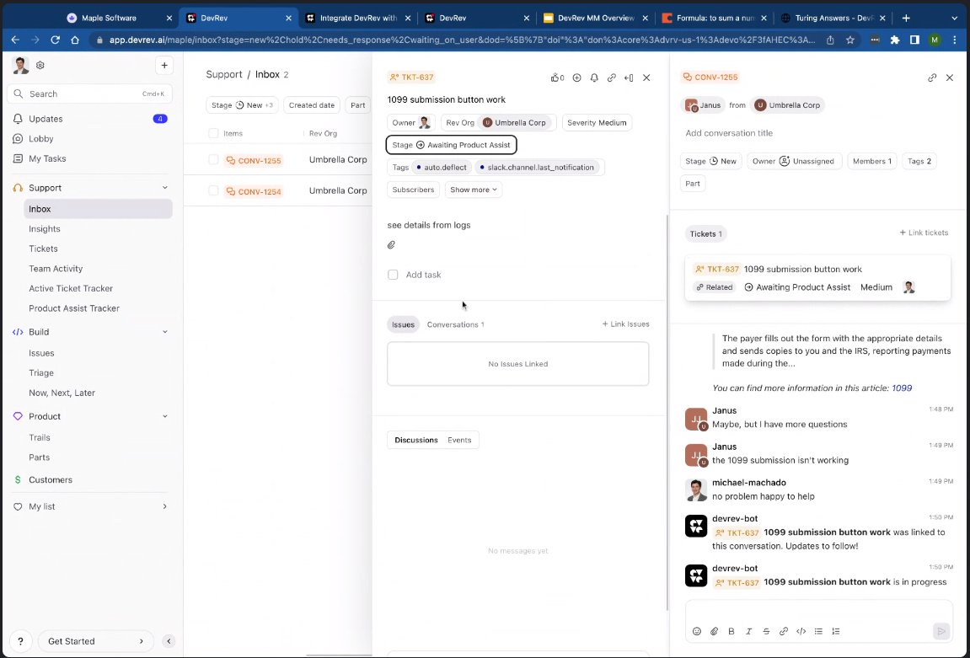Bookmark this page star icon
The image size is (970, 658).
point(850,40)
